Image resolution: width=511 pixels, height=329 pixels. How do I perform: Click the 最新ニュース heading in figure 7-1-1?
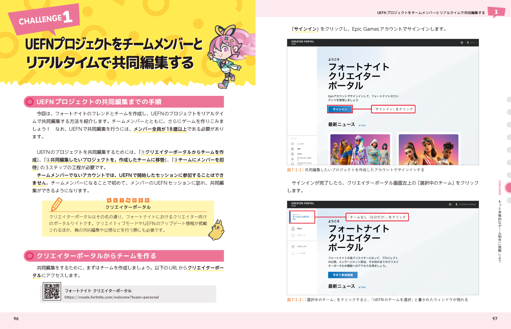pyautogui.click(x=342, y=125)
